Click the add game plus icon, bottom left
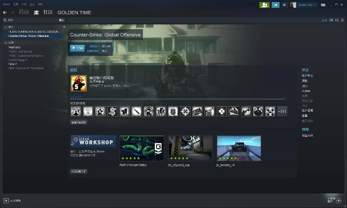Screen dimensions: 347x208 tap(6, 200)
